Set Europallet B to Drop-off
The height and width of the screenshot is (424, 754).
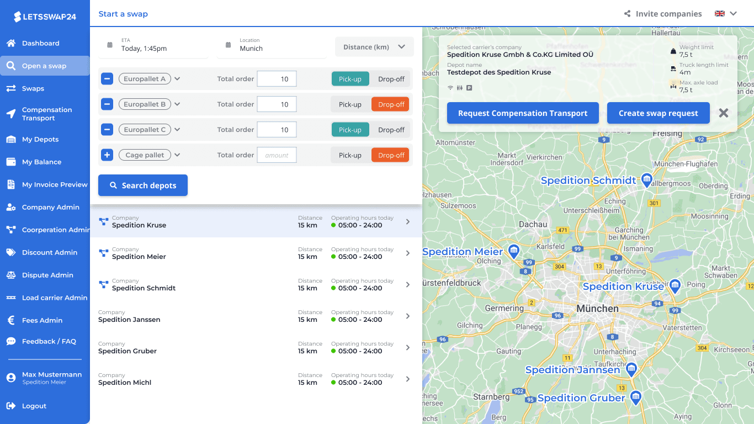pyautogui.click(x=390, y=104)
